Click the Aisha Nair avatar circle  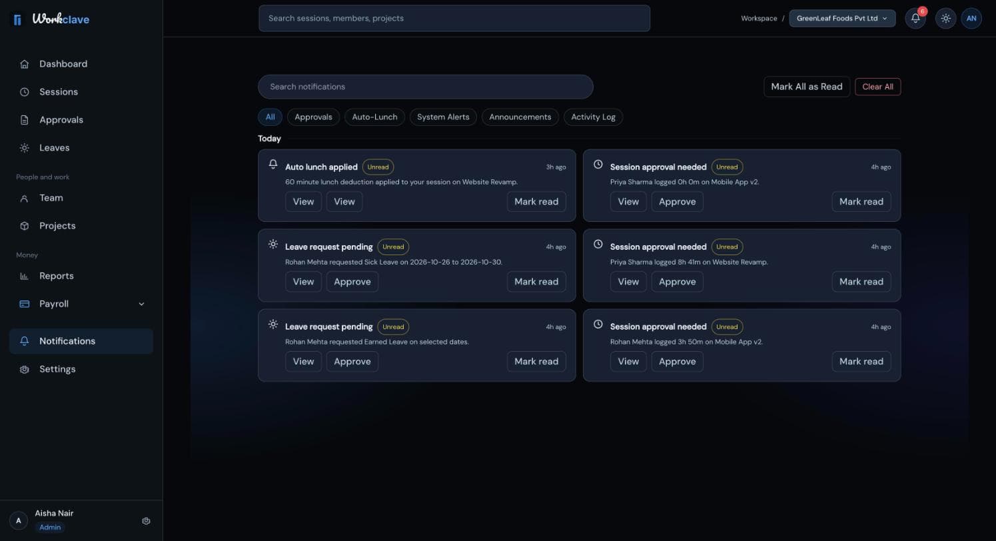[x=19, y=520]
